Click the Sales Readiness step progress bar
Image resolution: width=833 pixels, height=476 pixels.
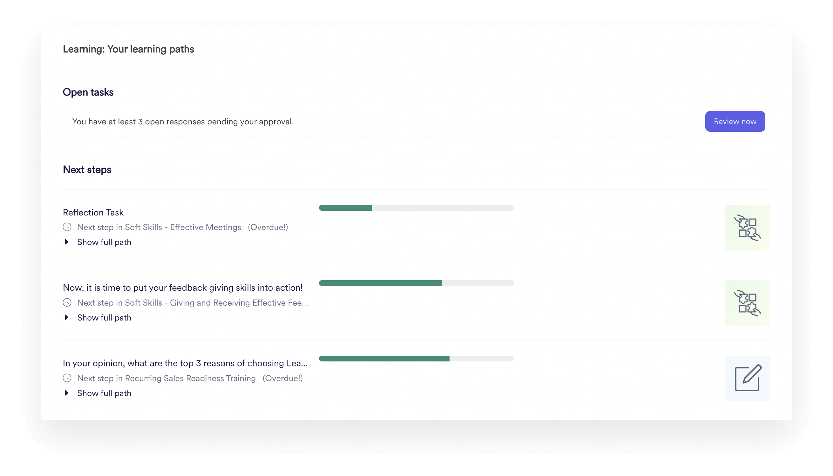click(416, 358)
